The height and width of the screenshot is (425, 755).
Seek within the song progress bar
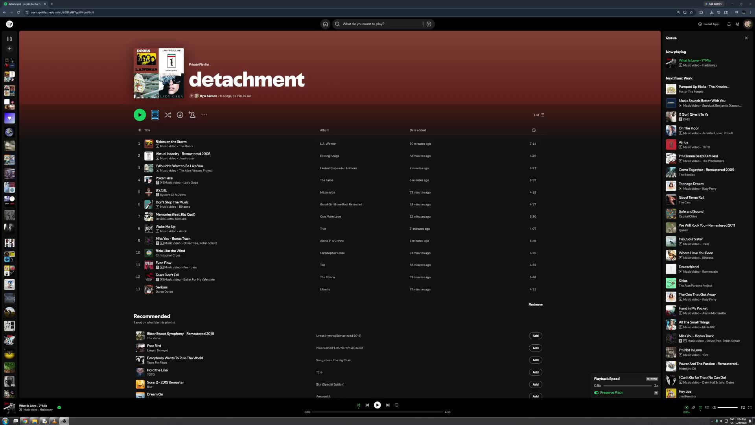pyautogui.click(x=377, y=412)
